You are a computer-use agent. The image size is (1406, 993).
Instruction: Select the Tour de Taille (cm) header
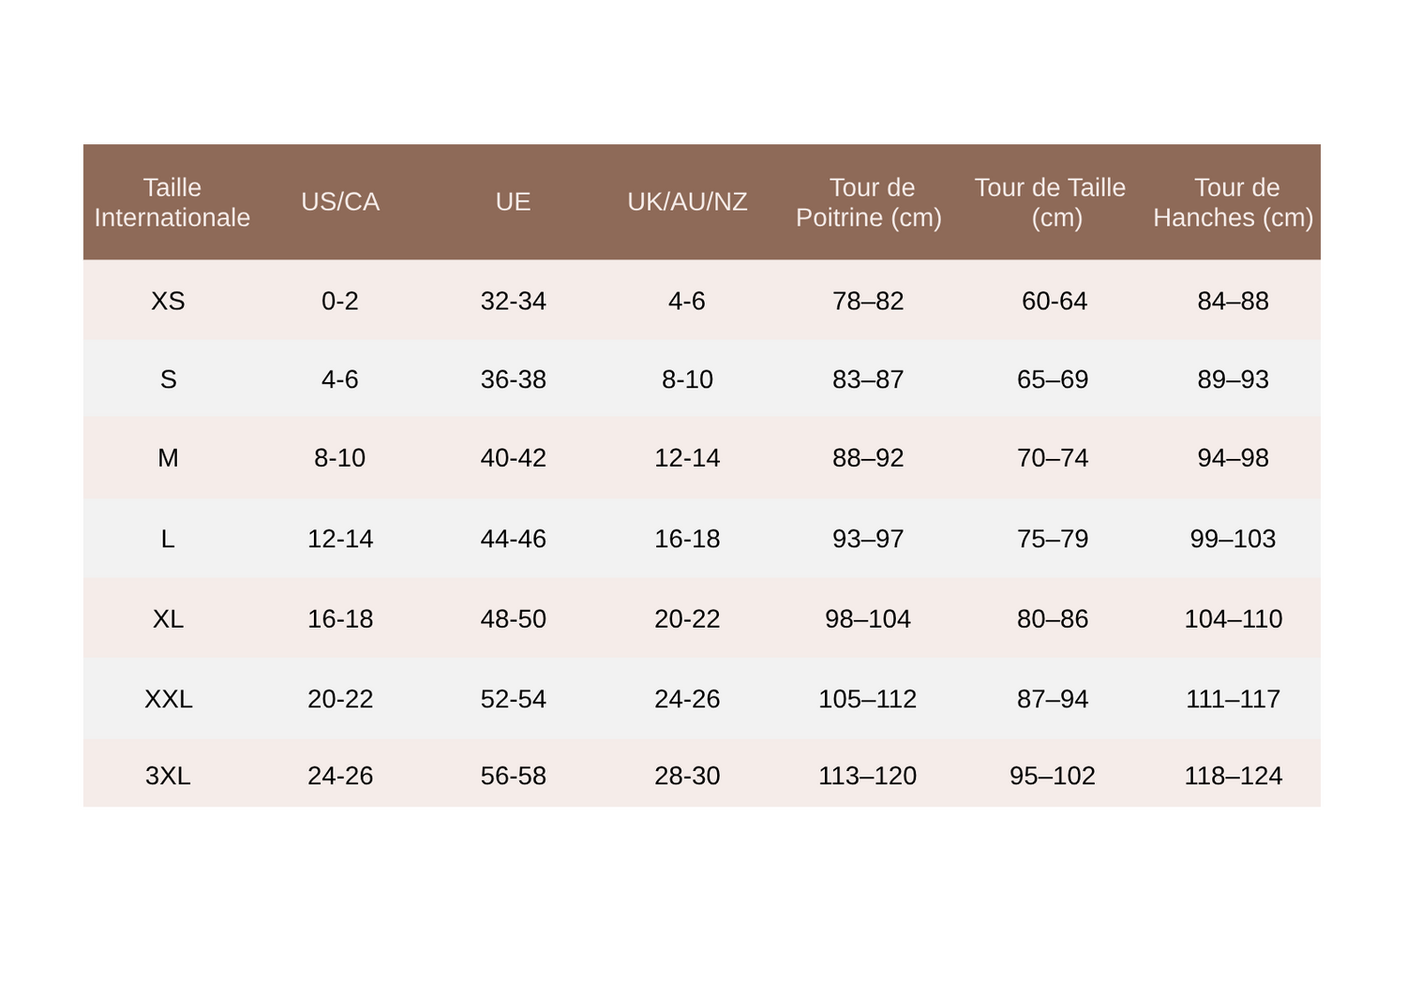pos(1051,202)
